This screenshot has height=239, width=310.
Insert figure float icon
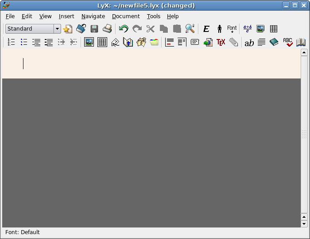pyautogui.click(x=89, y=42)
